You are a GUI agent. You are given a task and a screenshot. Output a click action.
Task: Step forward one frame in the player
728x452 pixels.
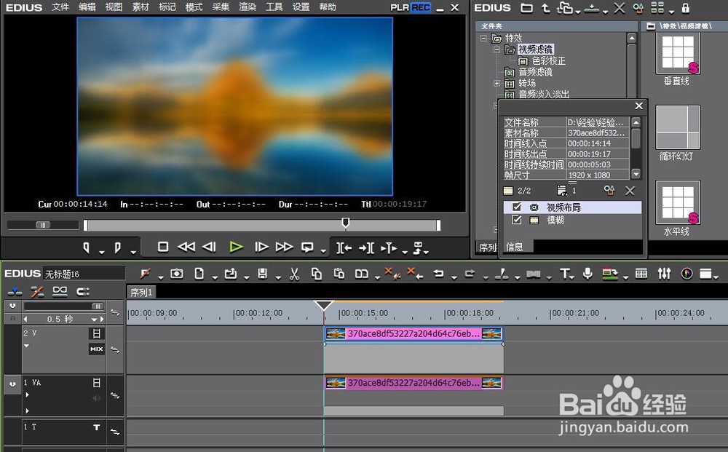261,247
